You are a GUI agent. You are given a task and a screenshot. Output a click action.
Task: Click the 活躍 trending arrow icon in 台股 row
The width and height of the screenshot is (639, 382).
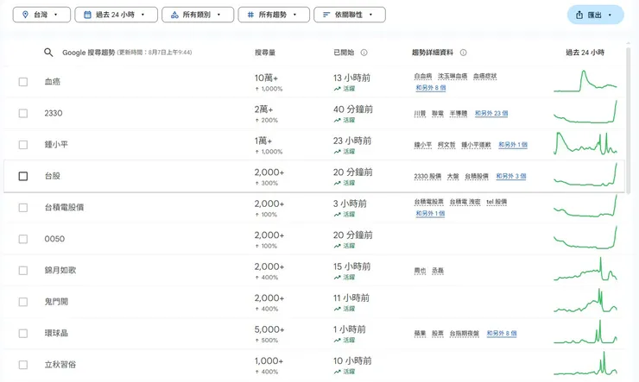tap(337, 183)
